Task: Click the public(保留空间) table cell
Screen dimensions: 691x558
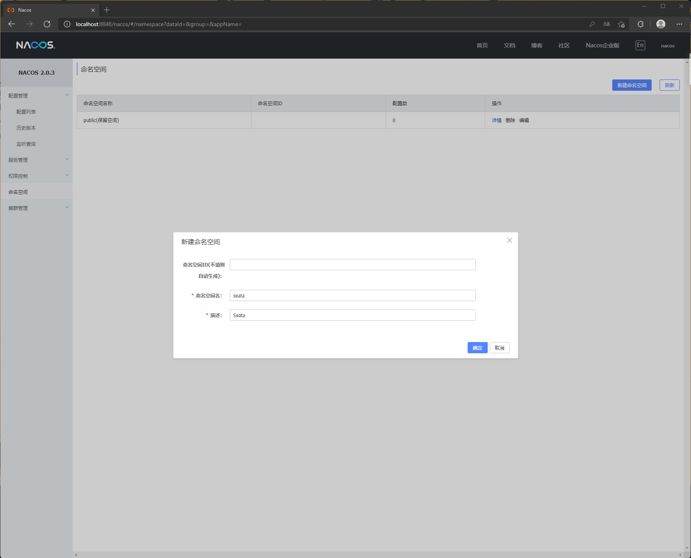Action: click(164, 120)
